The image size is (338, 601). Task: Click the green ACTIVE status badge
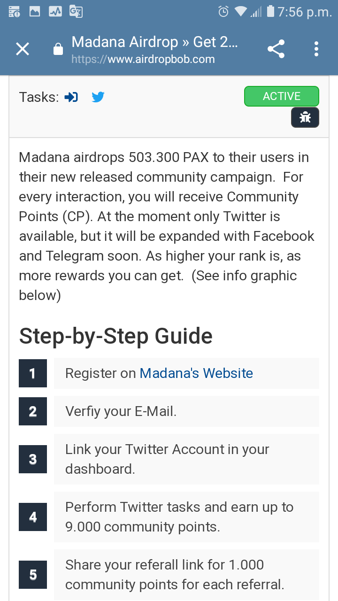click(x=282, y=96)
